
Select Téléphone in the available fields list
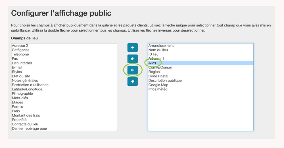point(20,54)
